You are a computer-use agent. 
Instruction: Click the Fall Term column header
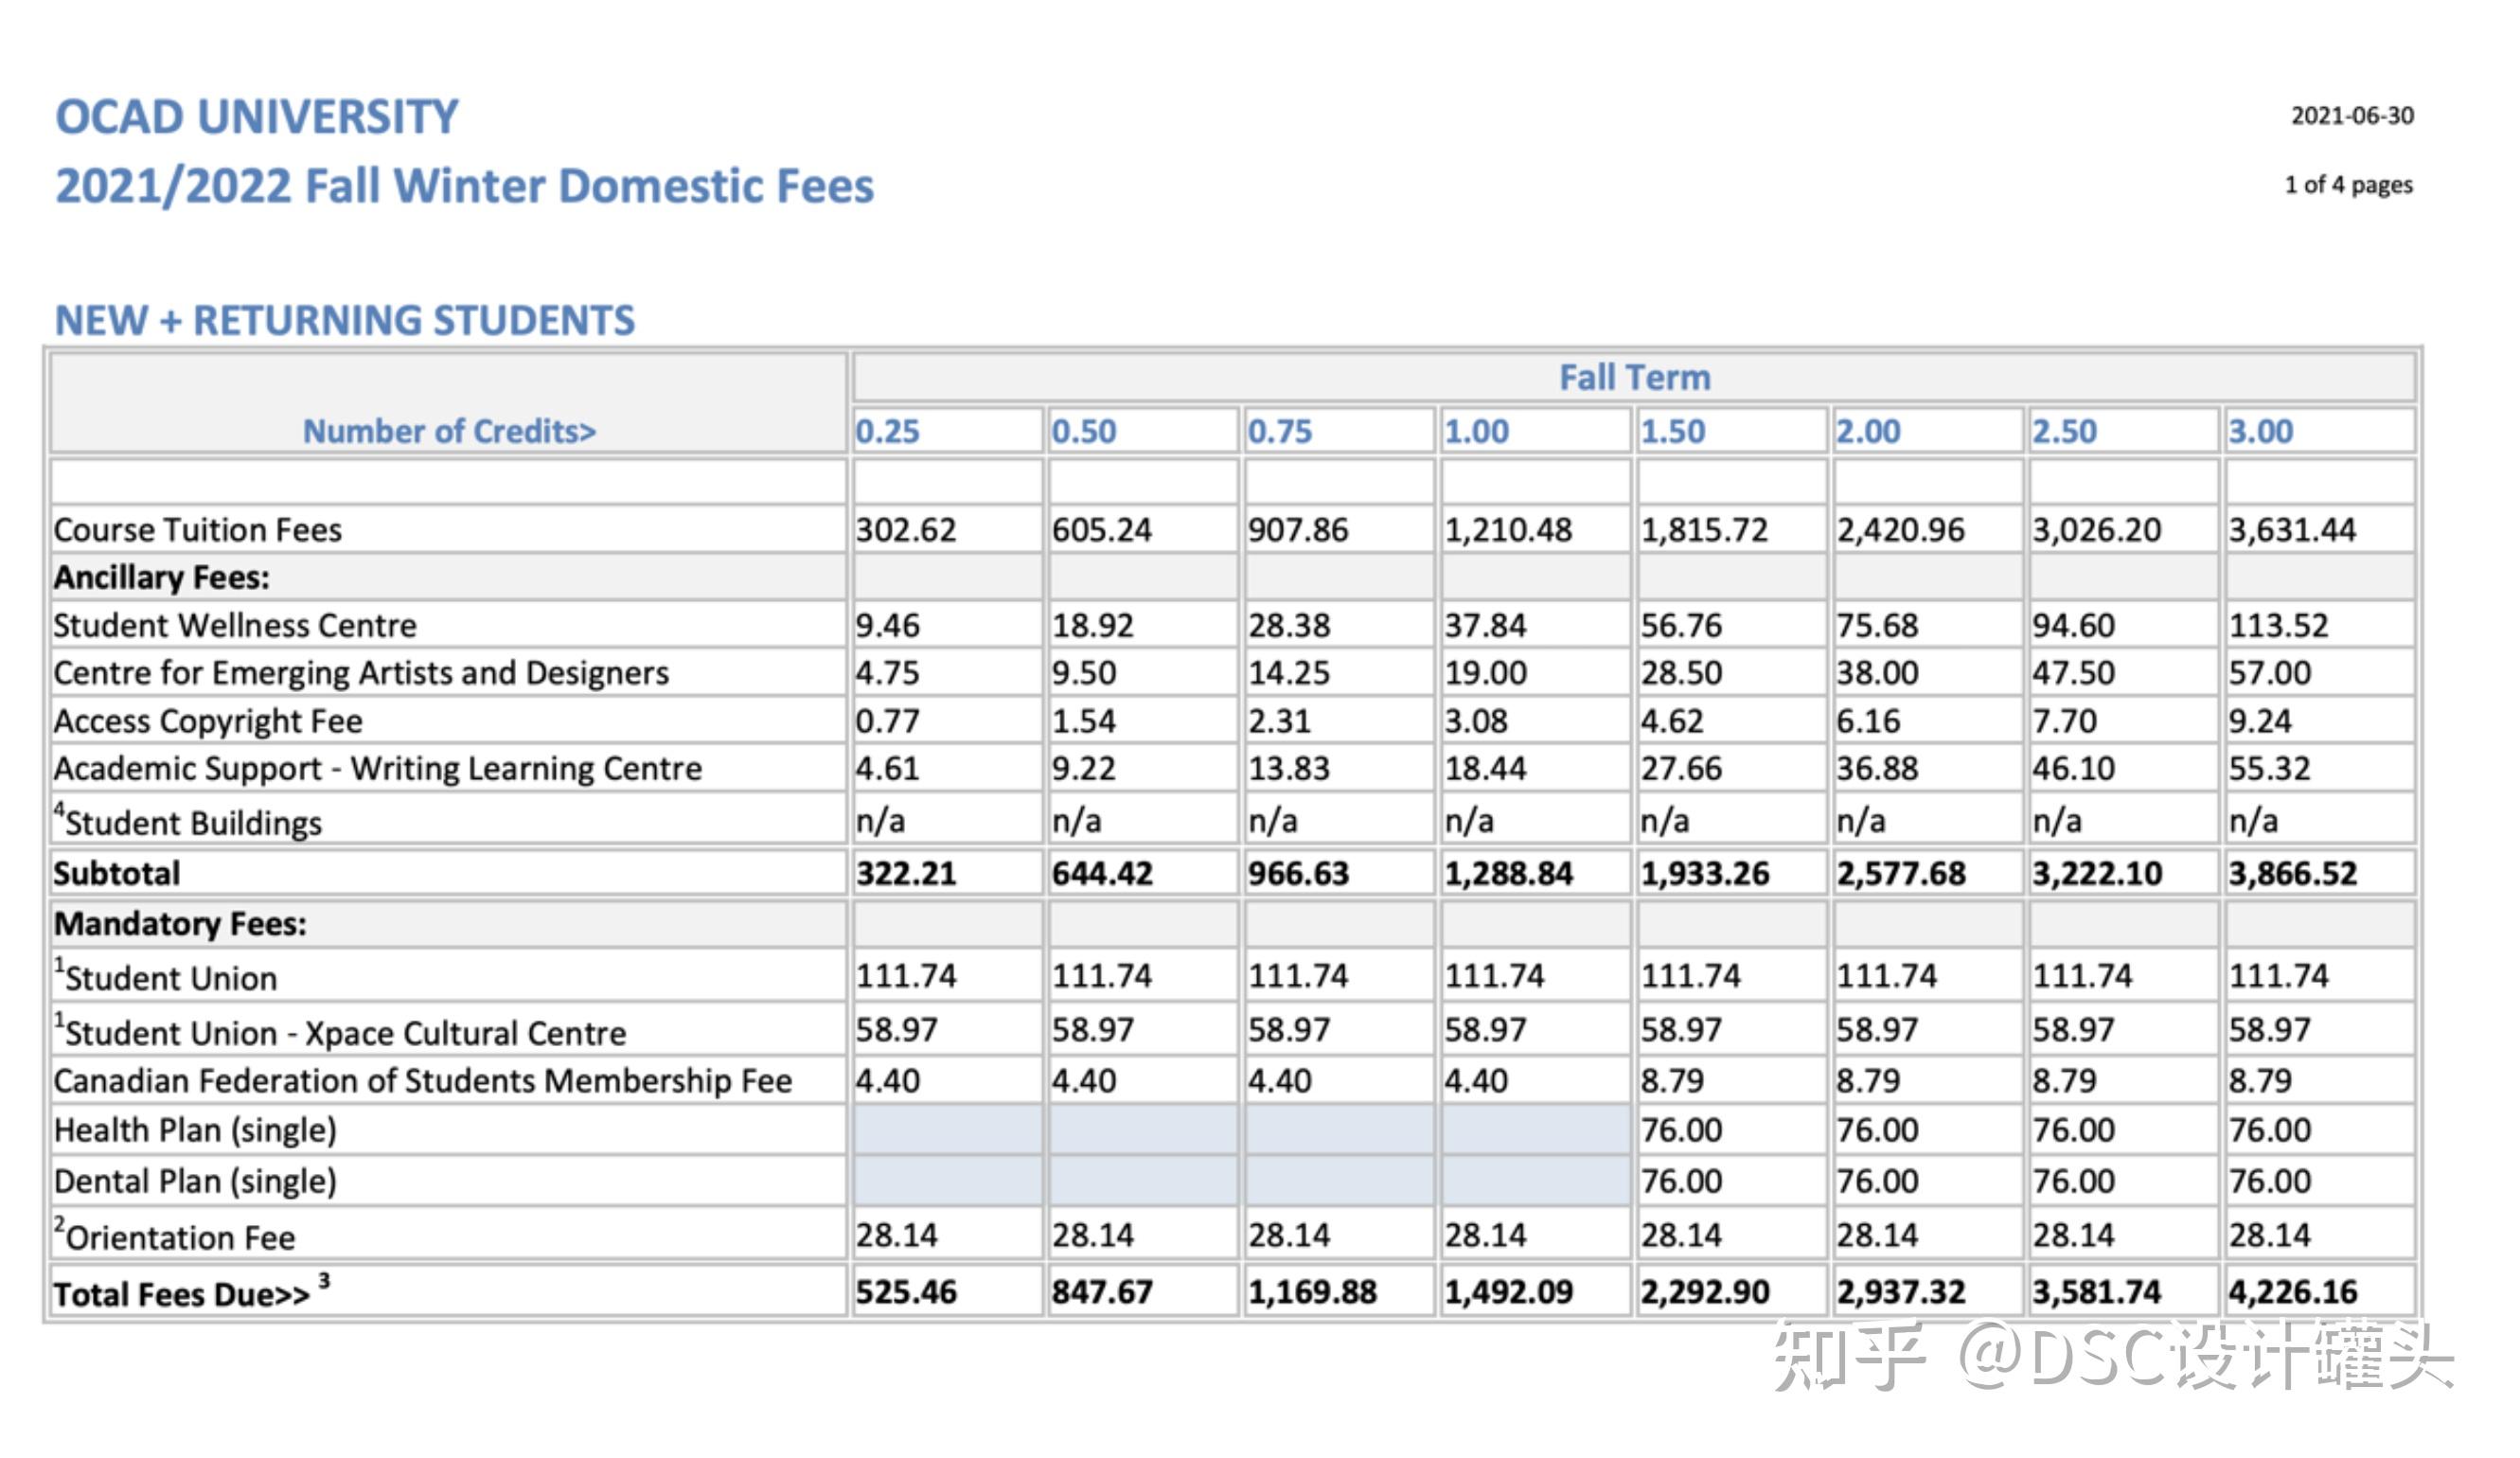click(x=1634, y=377)
